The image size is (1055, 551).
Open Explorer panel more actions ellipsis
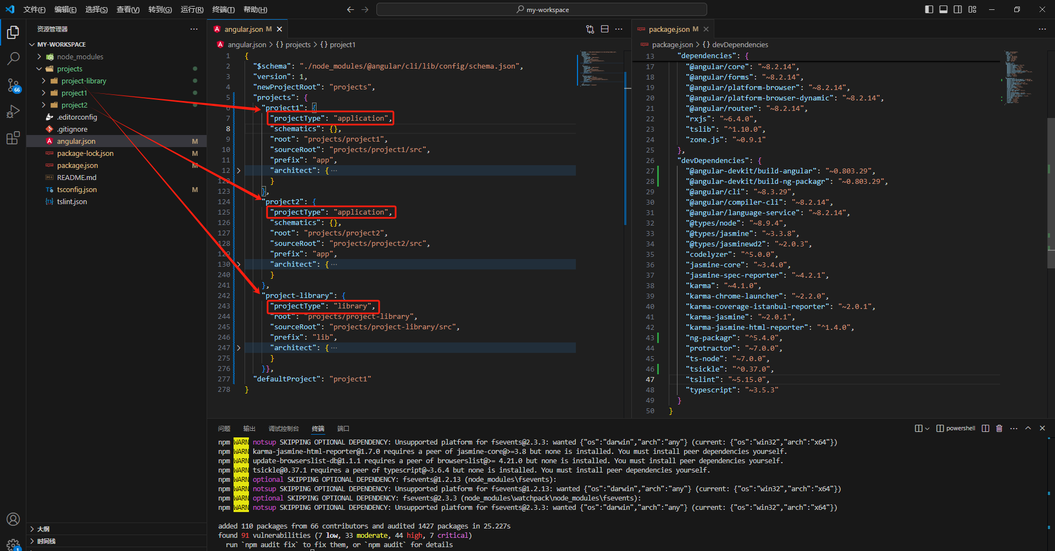click(194, 29)
